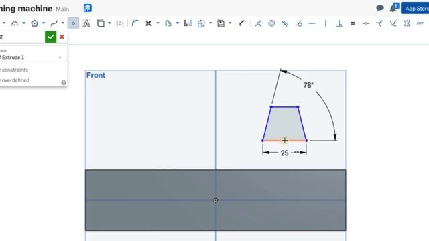
Task: Accept the sketch with green checkmark
Action: coord(51,37)
